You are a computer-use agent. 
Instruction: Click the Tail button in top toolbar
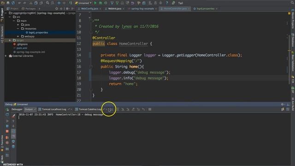tap(181, 3)
